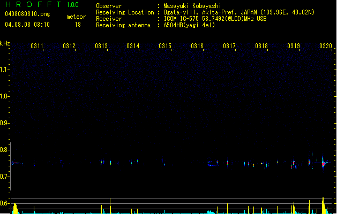337x214 pixels.
Task: Click the 0.6 kHz frequency axis label
Action: (x=4, y=203)
